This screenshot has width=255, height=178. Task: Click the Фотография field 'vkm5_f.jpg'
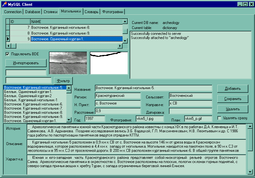click(150, 119)
